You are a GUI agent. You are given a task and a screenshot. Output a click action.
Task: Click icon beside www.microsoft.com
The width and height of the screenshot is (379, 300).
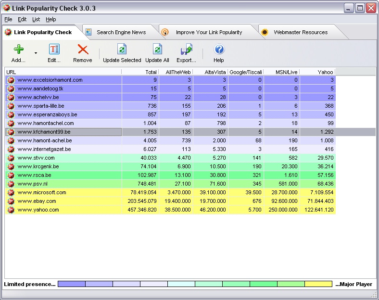[11, 192]
